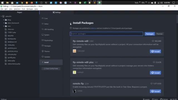Click the ftp-remote-edit download count icon
The height and width of the screenshot is (100, 178).
[153, 41]
